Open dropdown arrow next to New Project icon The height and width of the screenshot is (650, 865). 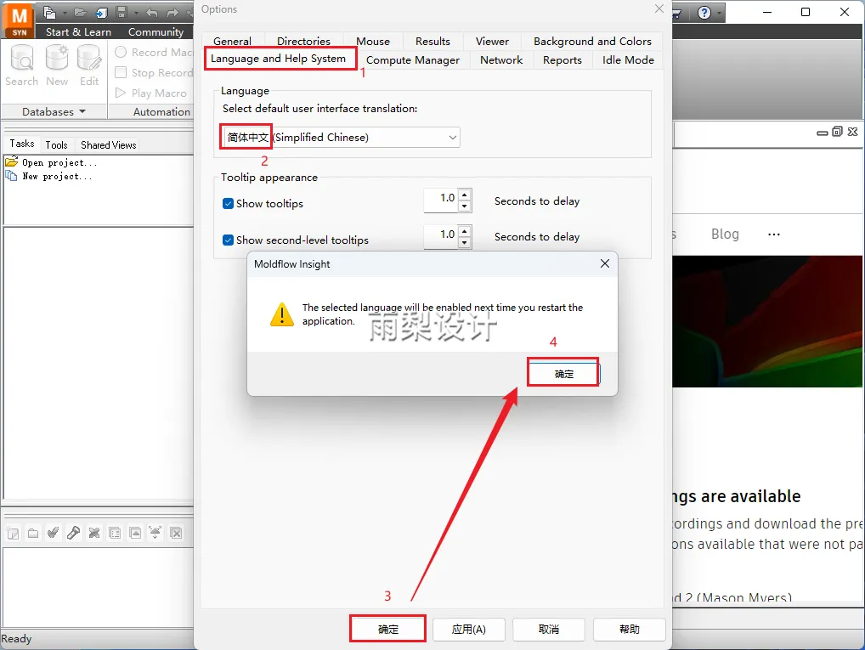click(x=65, y=13)
